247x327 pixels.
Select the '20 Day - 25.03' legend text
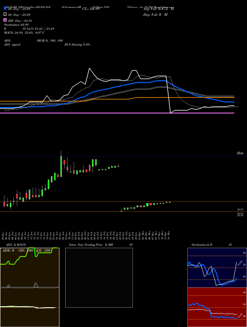click(19, 9)
